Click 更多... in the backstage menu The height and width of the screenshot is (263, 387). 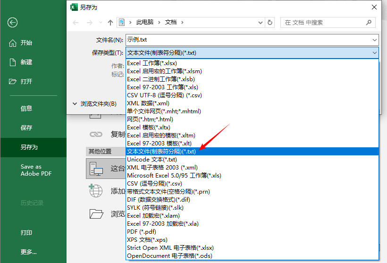click(29, 252)
